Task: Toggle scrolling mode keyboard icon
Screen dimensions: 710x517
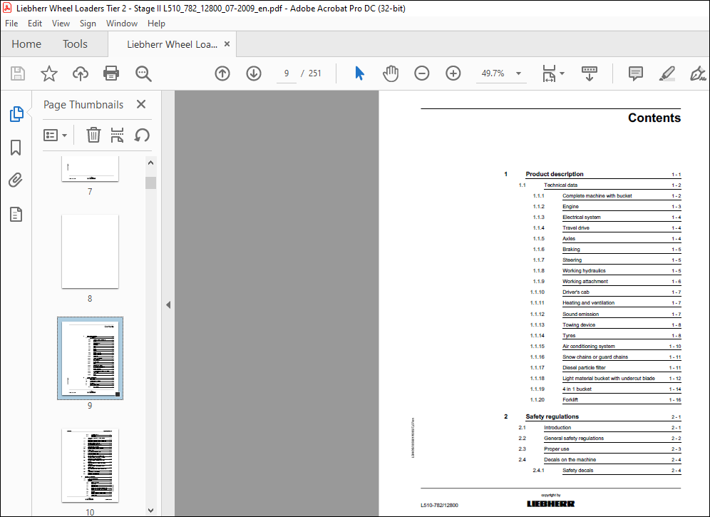Action: tap(589, 73)
